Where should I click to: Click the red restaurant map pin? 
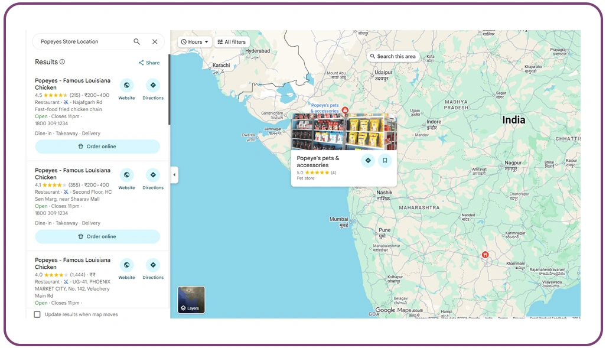point(484,255)
